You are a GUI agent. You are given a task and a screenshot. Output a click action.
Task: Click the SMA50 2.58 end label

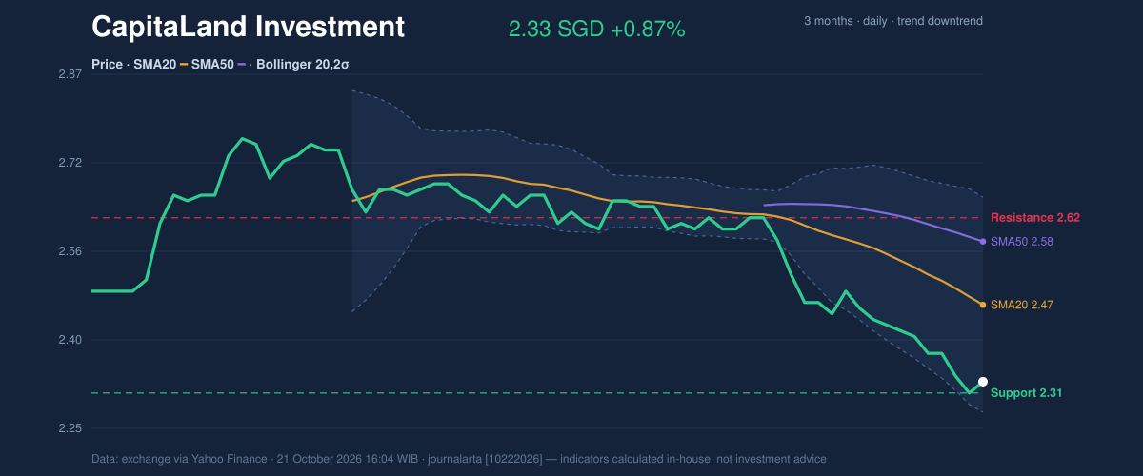pos(1022,242)
